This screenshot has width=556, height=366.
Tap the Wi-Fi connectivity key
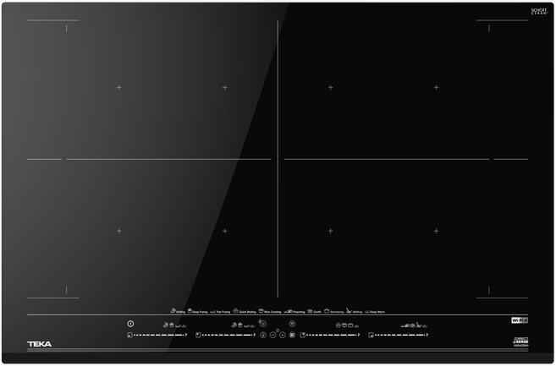point(292,324)
